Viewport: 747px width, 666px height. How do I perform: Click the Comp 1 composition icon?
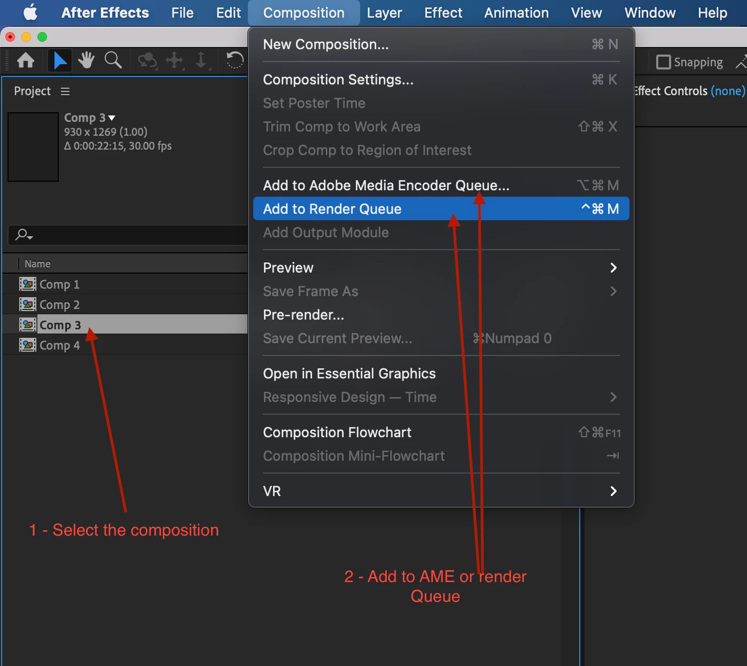point(28,284)
